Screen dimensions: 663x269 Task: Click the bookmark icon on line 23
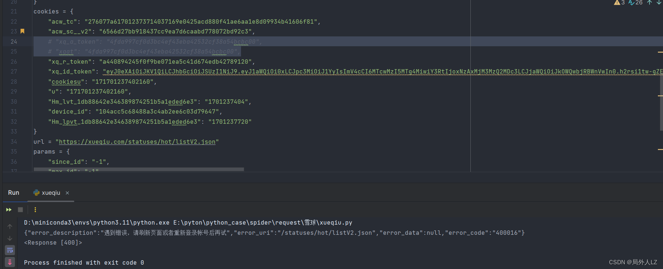pyautogui.click(x=22, y=31)
